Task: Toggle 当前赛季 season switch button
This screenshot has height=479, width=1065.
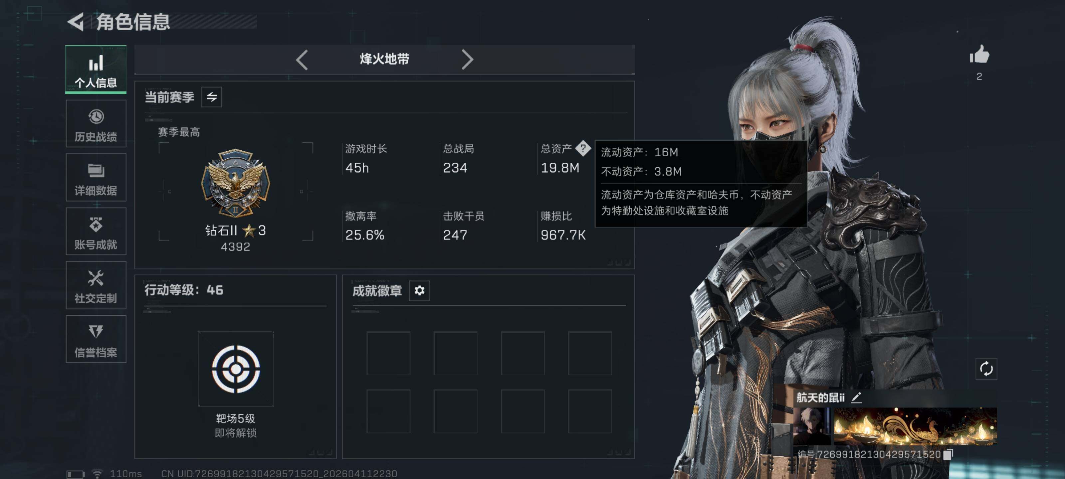Action: pyautogui.click(x=212, y=97)
